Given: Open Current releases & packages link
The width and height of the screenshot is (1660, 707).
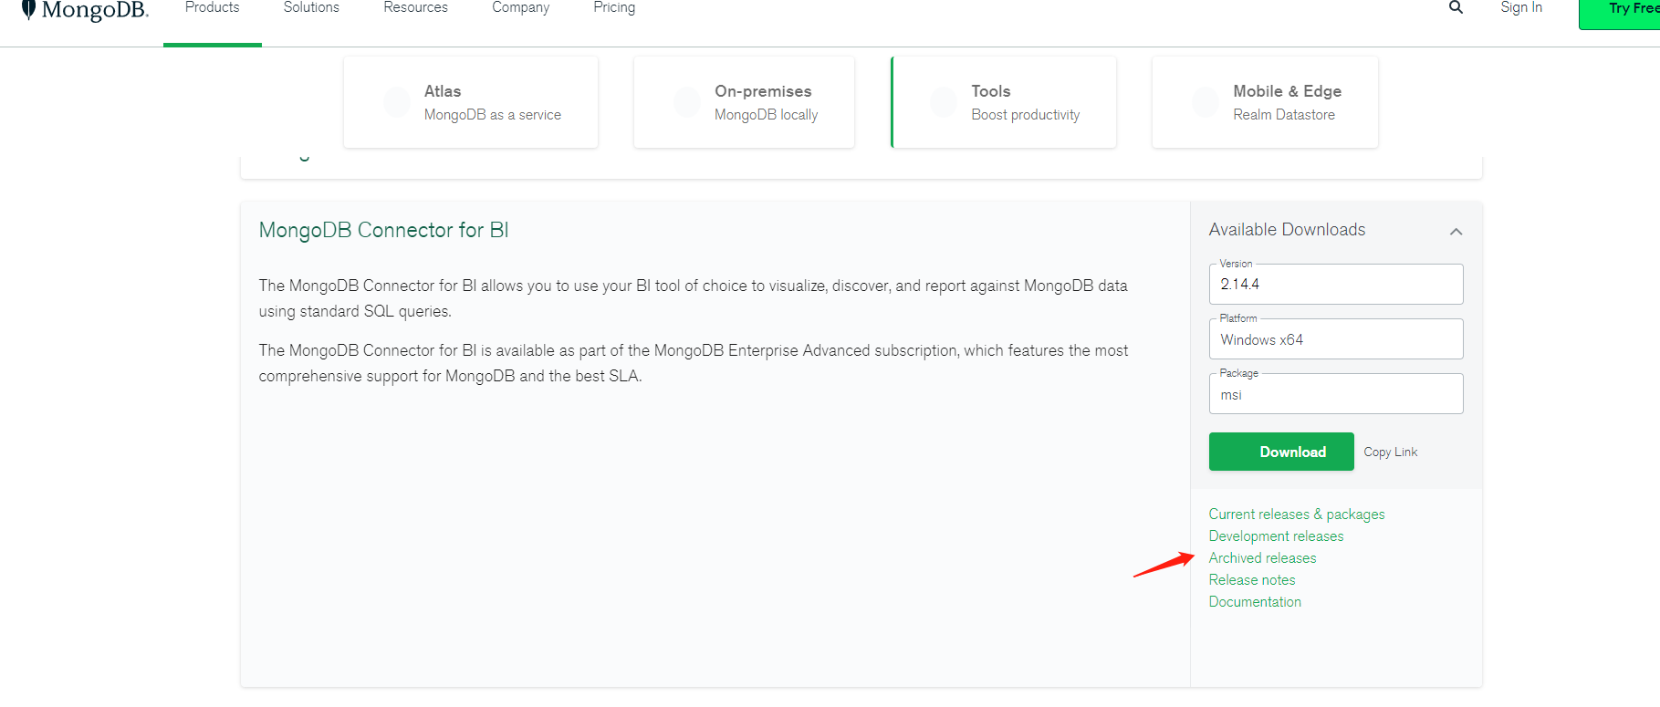Looking at the screenshot, I should [1297, 515].
